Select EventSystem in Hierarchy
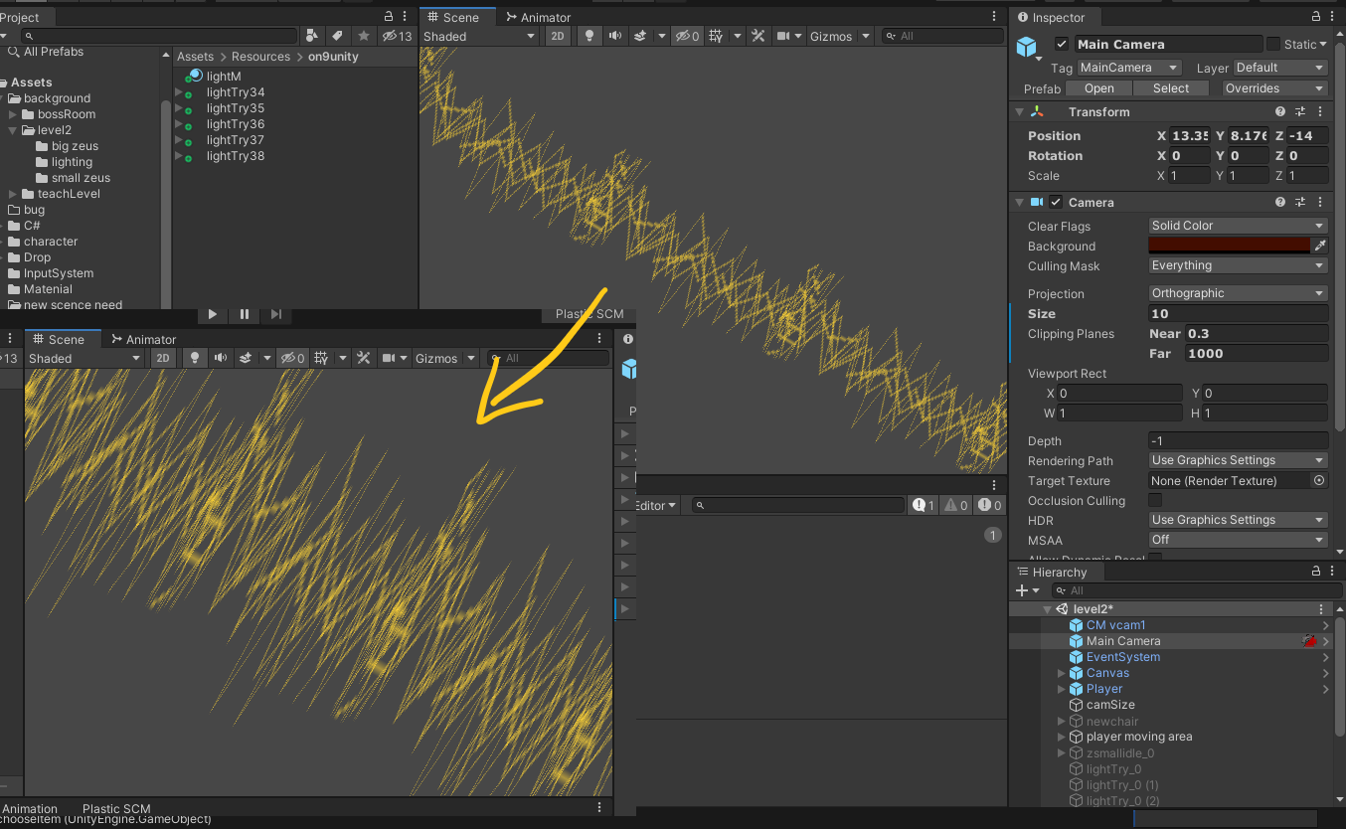Viewport: 1346px width, 829px height. pyautogui.click(x=1123, y=657)
